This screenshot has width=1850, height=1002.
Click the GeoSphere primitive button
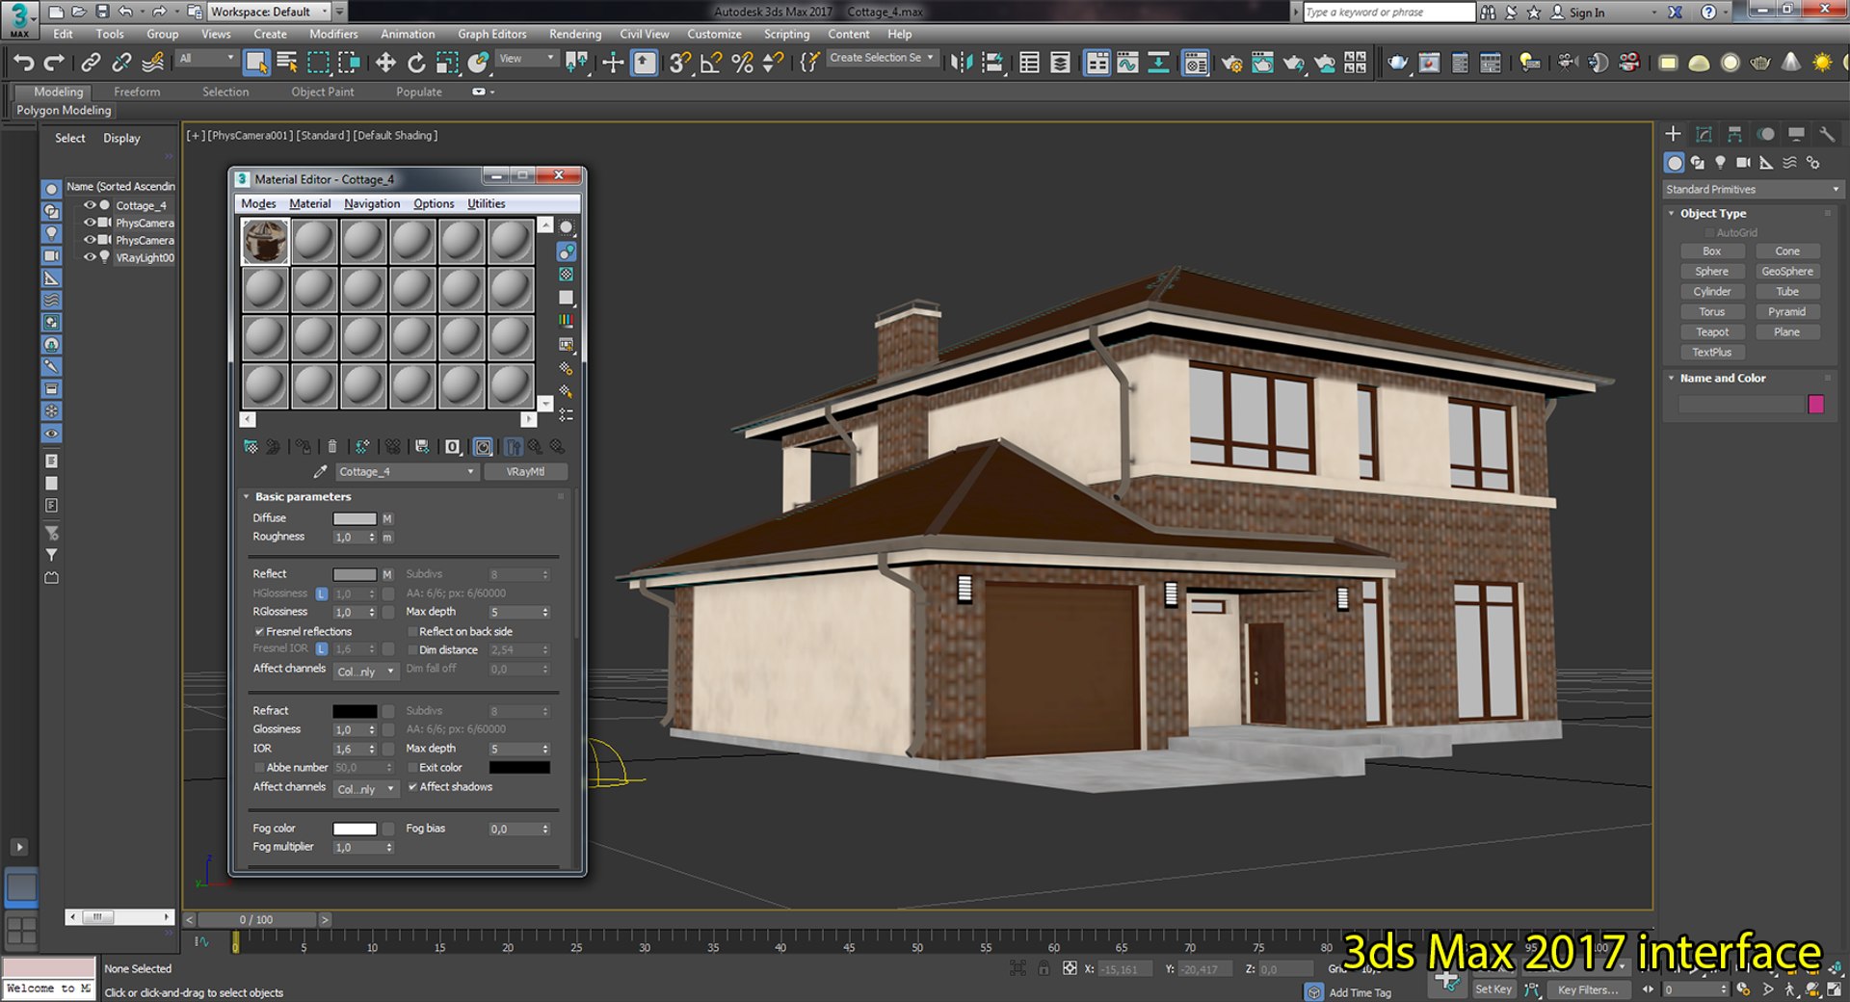pos(1787,272)
